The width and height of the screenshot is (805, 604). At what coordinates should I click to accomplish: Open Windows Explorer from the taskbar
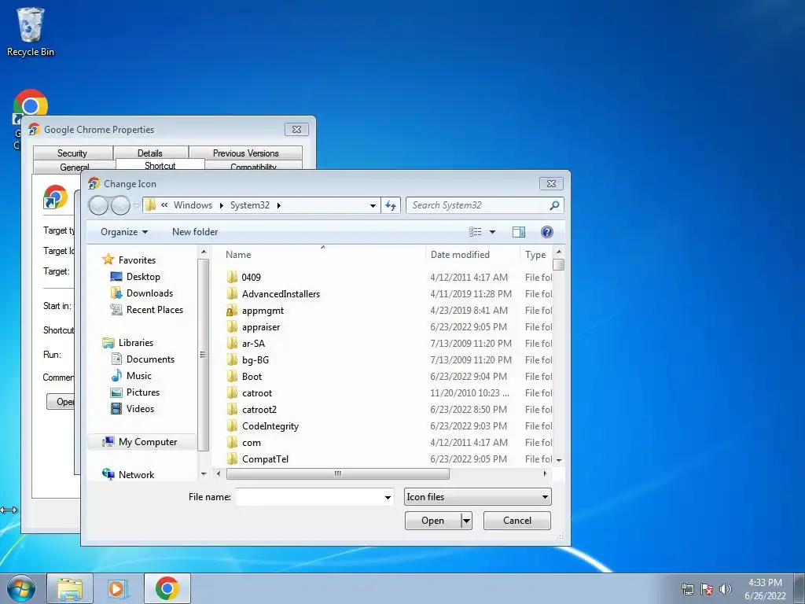click(x=70, y=588)
